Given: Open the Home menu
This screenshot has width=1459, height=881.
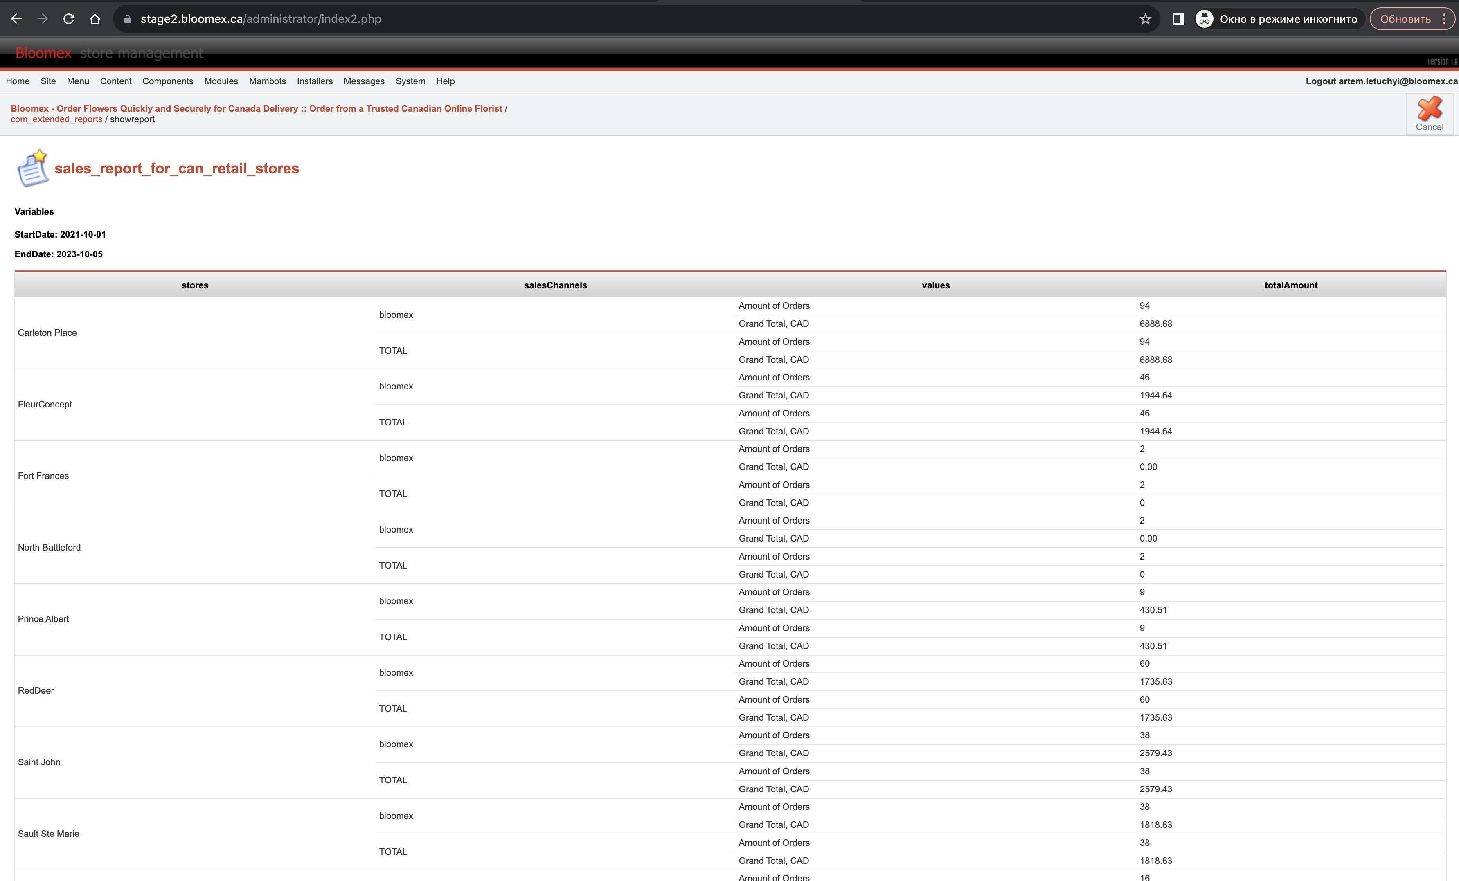Looking at the screenshot, I should (18, 81).
